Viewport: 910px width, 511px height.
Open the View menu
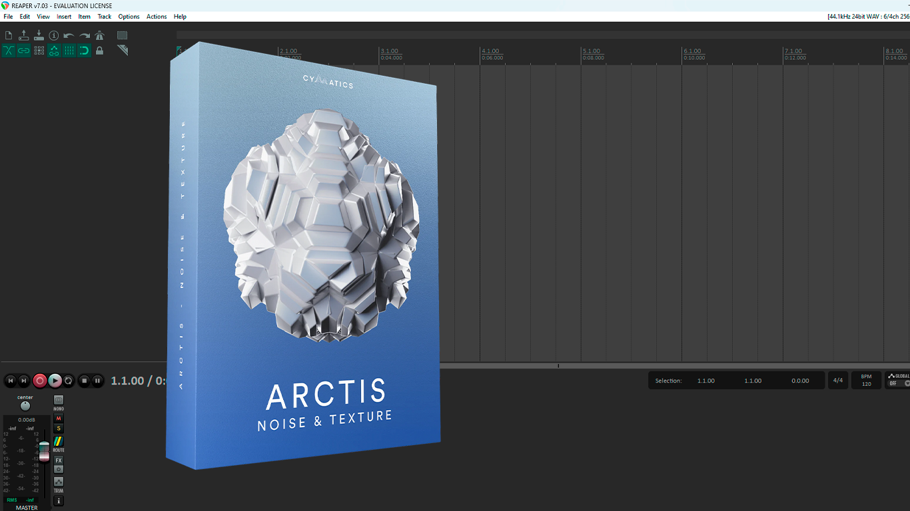pyautogui.click(x=43, y=17)
